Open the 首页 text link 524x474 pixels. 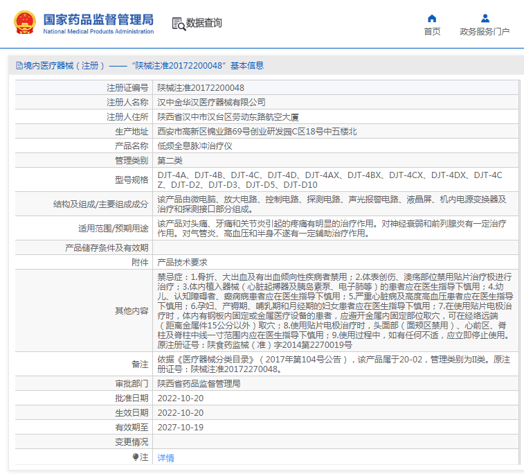tap(432, 32)
